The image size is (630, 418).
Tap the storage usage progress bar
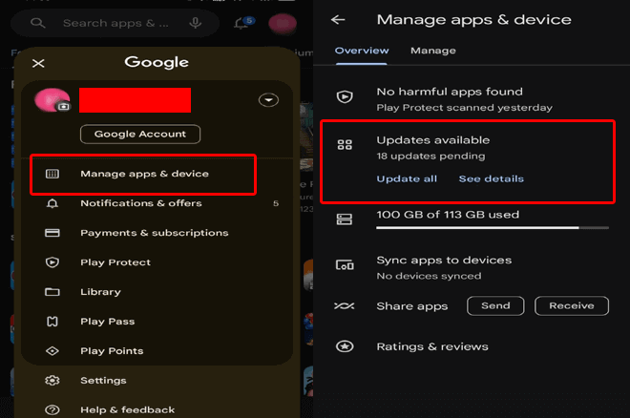[493, 228]
